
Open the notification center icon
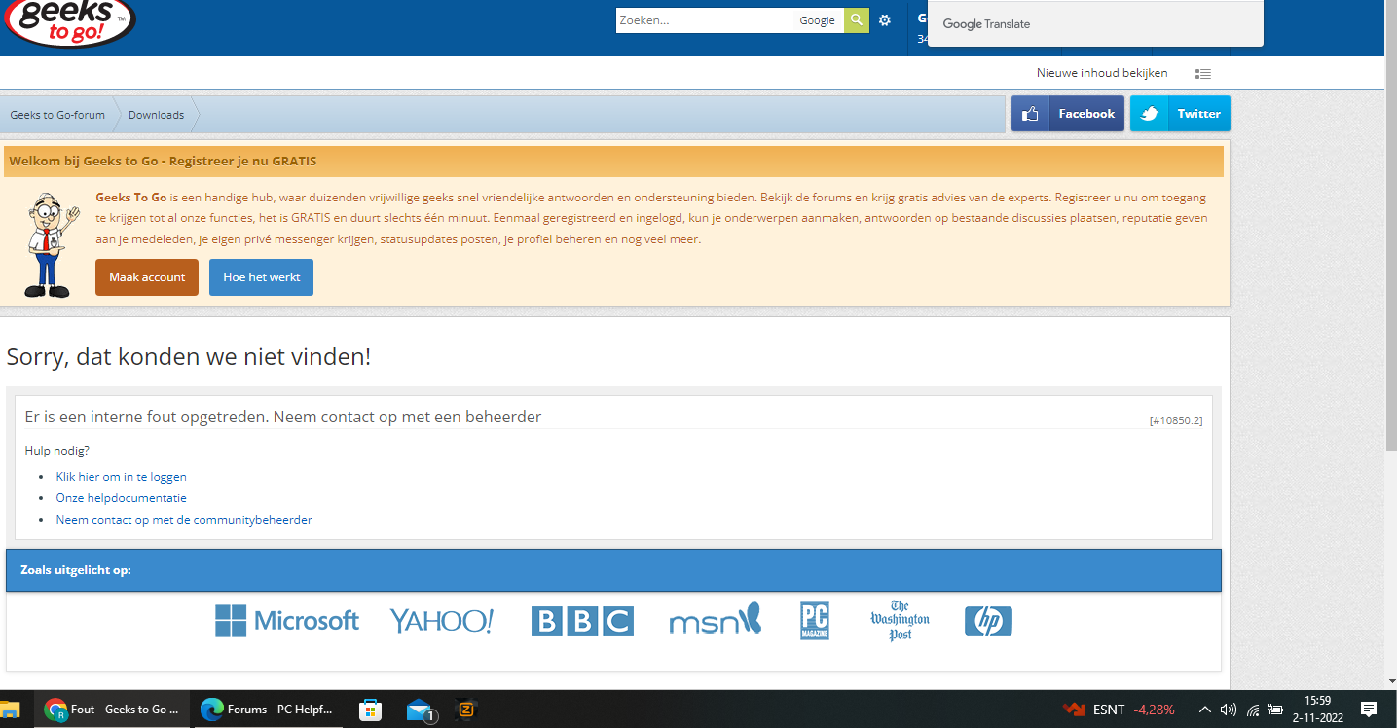click(x=1369, y=710)
